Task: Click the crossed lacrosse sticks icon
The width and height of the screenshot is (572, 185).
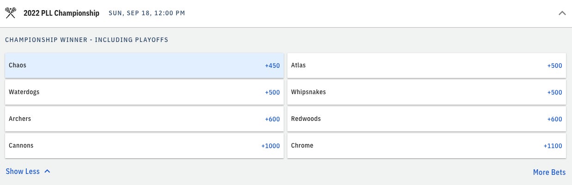Action: 11,13
